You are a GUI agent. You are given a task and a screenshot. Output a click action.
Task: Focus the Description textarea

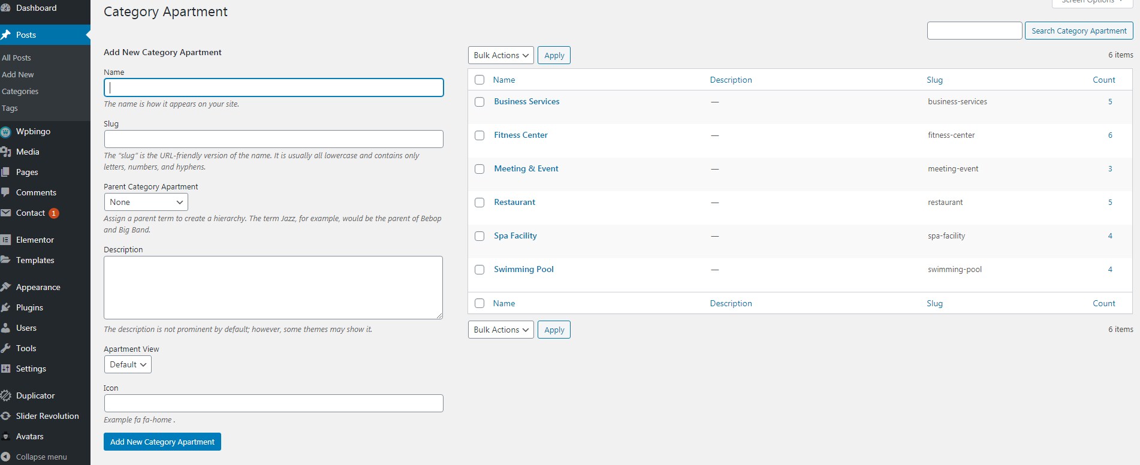273,288
